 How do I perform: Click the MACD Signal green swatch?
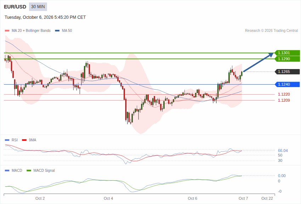pos(29,170)
